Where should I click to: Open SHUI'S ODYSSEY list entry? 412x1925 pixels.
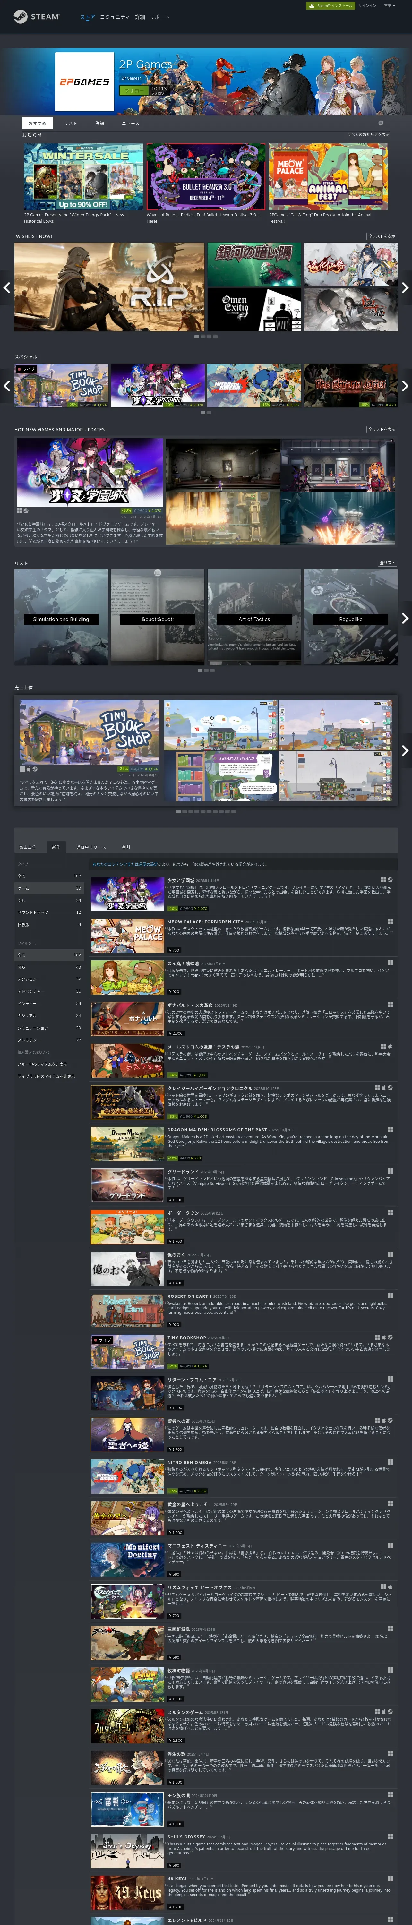pos(242,1850)
